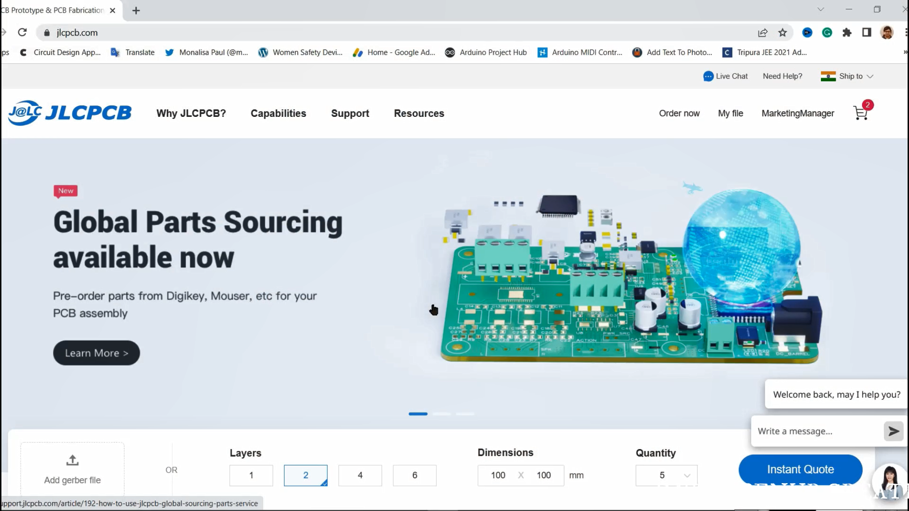Viewport: 909px width, 511px height.
Task: Select 4 layers for the PCB
Action: (x=360, y=476)
